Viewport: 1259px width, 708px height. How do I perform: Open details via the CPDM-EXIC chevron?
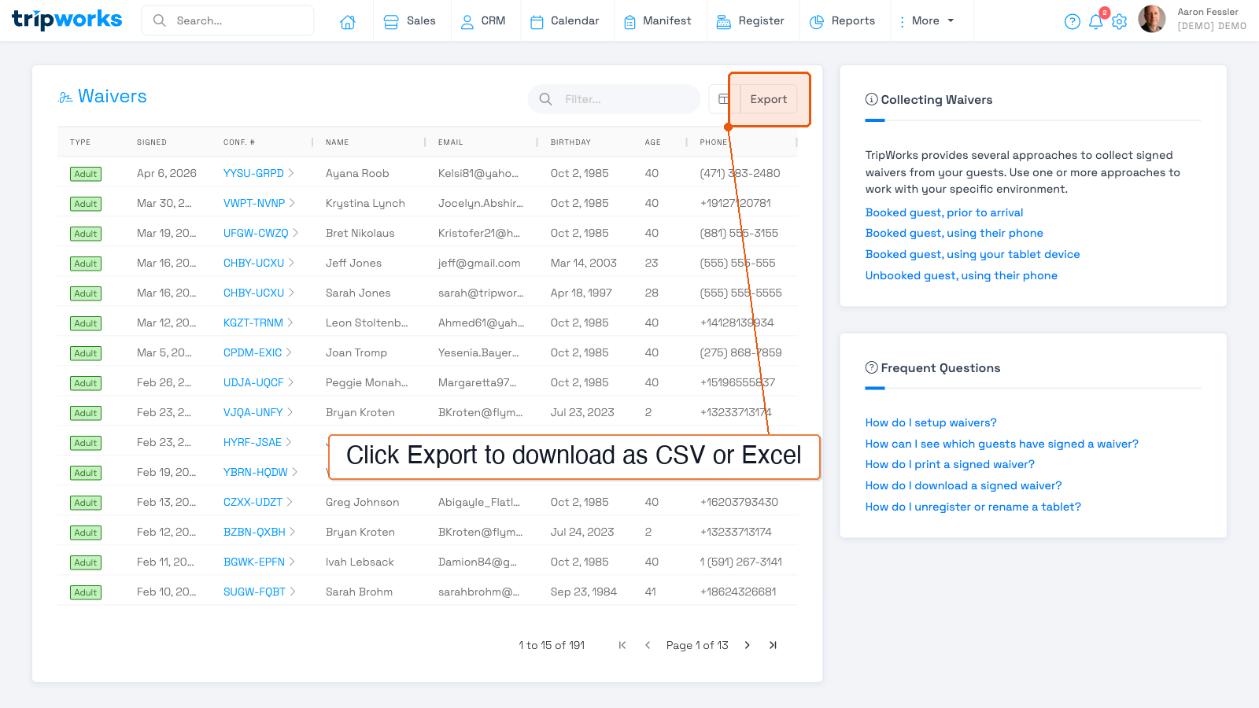pyautogui.click(x=287, y=352)
